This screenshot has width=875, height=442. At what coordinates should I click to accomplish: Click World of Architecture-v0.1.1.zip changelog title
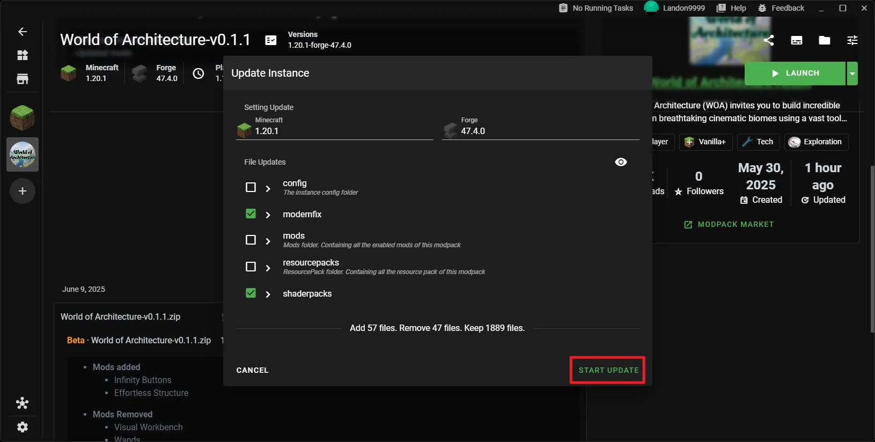[x=121, y=316]
